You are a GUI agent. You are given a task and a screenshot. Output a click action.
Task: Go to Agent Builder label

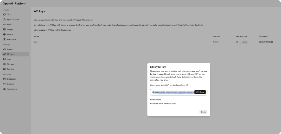click(13, 19)
